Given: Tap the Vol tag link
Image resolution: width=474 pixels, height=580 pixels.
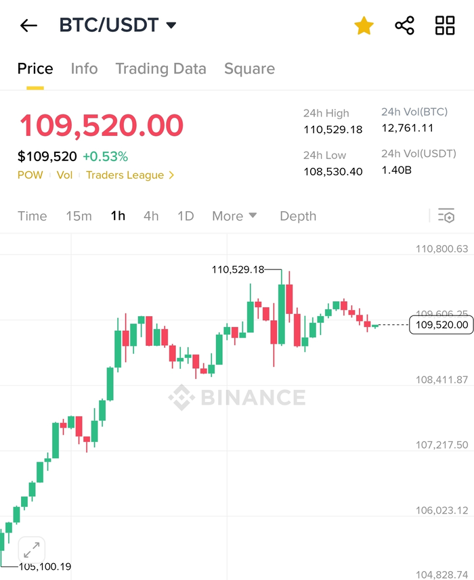Looking at the screenshot, I should click(x=64, y=175).
